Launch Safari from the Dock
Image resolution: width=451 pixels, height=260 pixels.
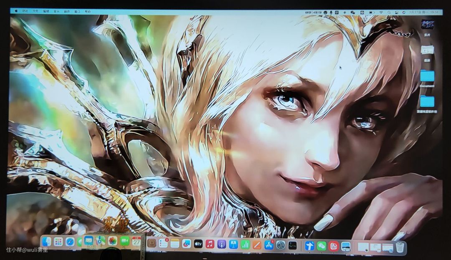pyautogui.click(x=70, y=242)
